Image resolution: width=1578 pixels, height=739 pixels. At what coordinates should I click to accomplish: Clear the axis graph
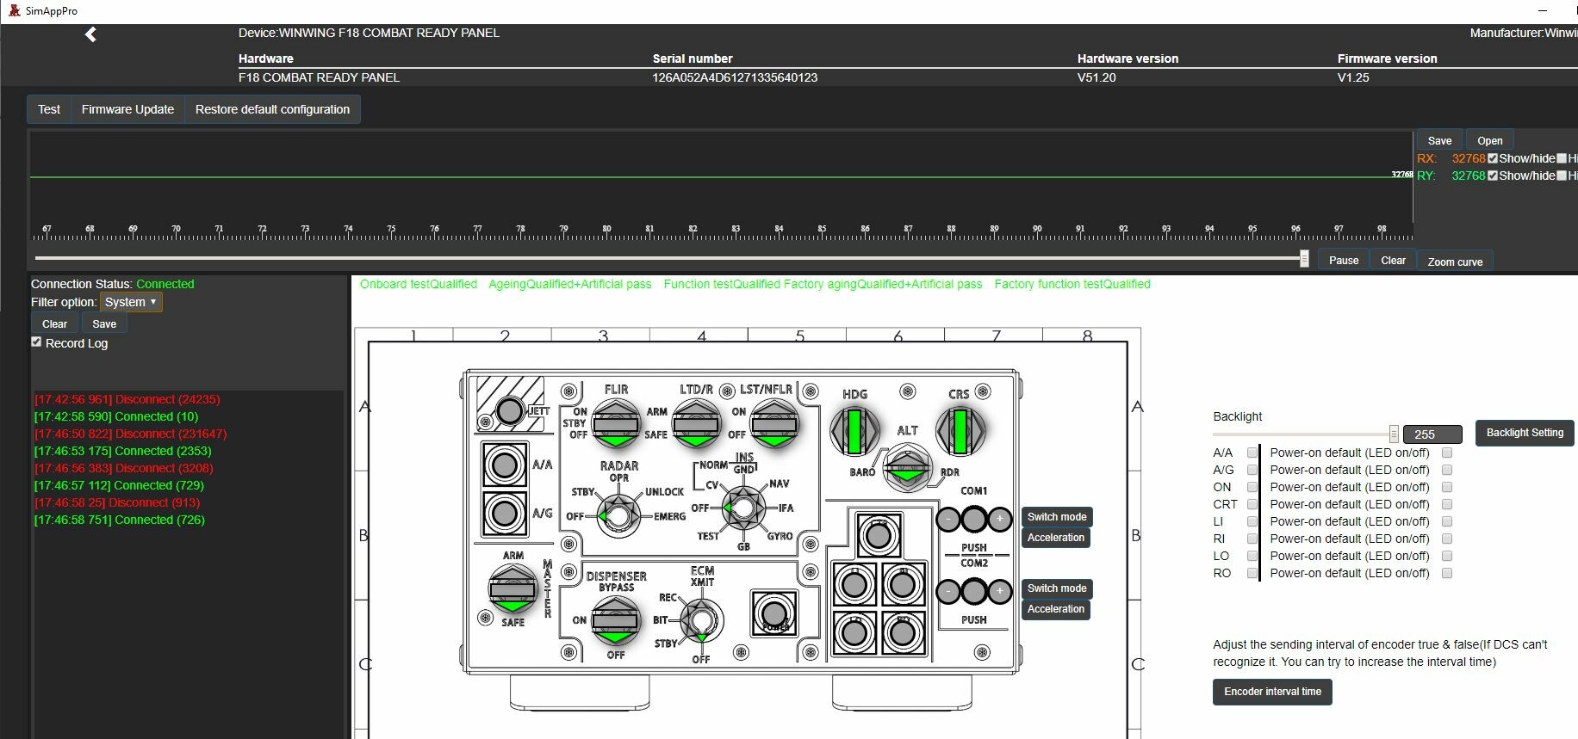tap(1393, 261)
